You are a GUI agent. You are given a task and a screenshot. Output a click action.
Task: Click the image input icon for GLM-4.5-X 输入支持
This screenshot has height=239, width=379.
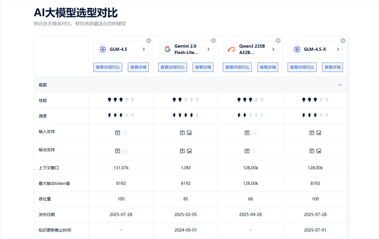(x=319, y=133)
